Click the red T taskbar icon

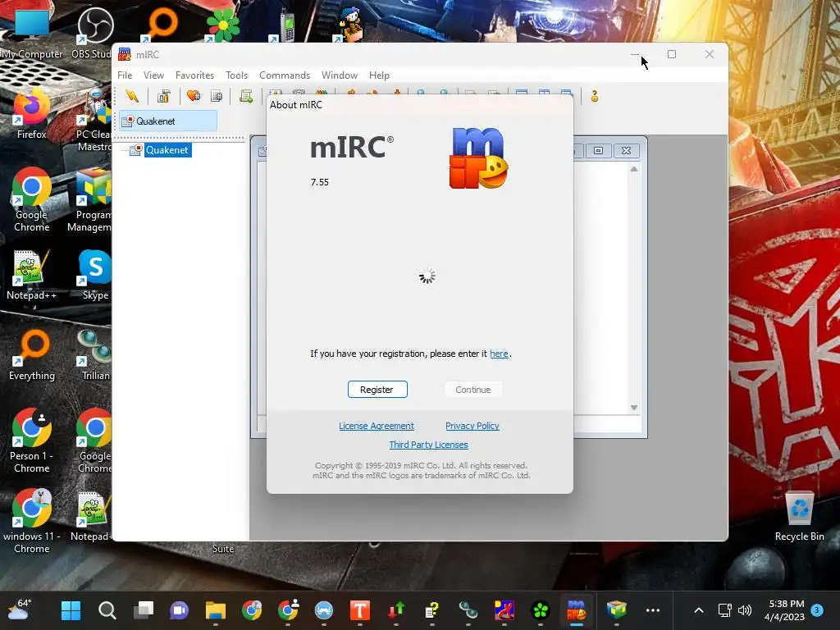click(x=360, y=610)
